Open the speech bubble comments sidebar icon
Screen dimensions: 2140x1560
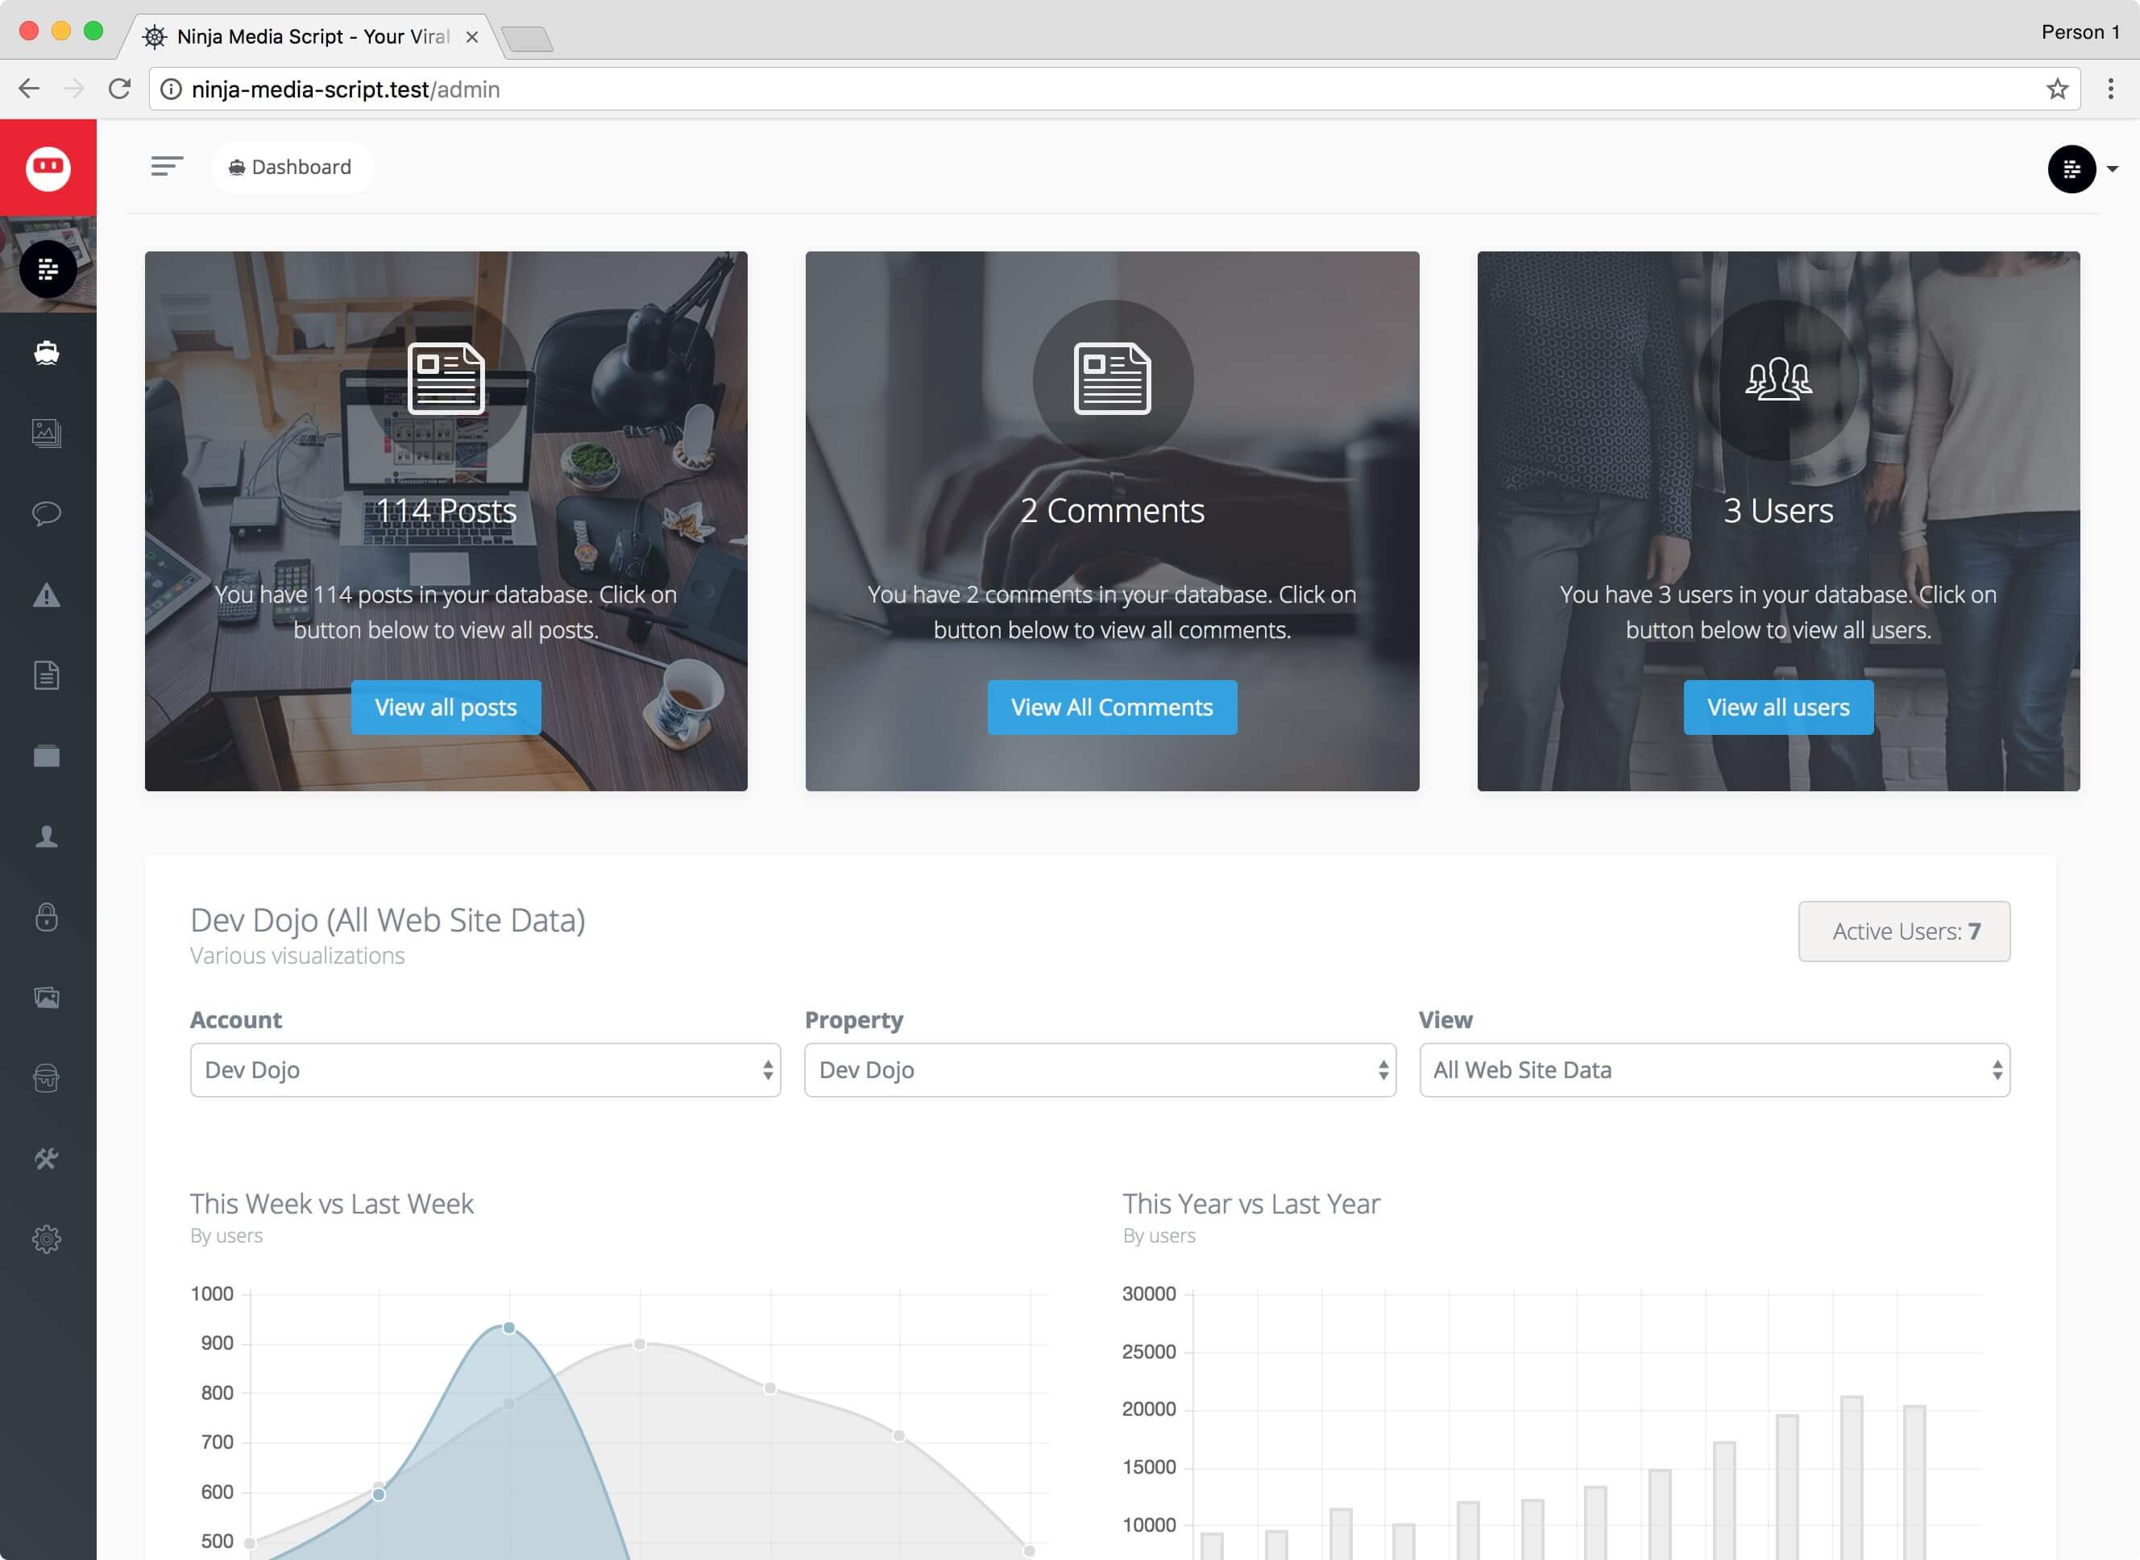pos(46,514)
